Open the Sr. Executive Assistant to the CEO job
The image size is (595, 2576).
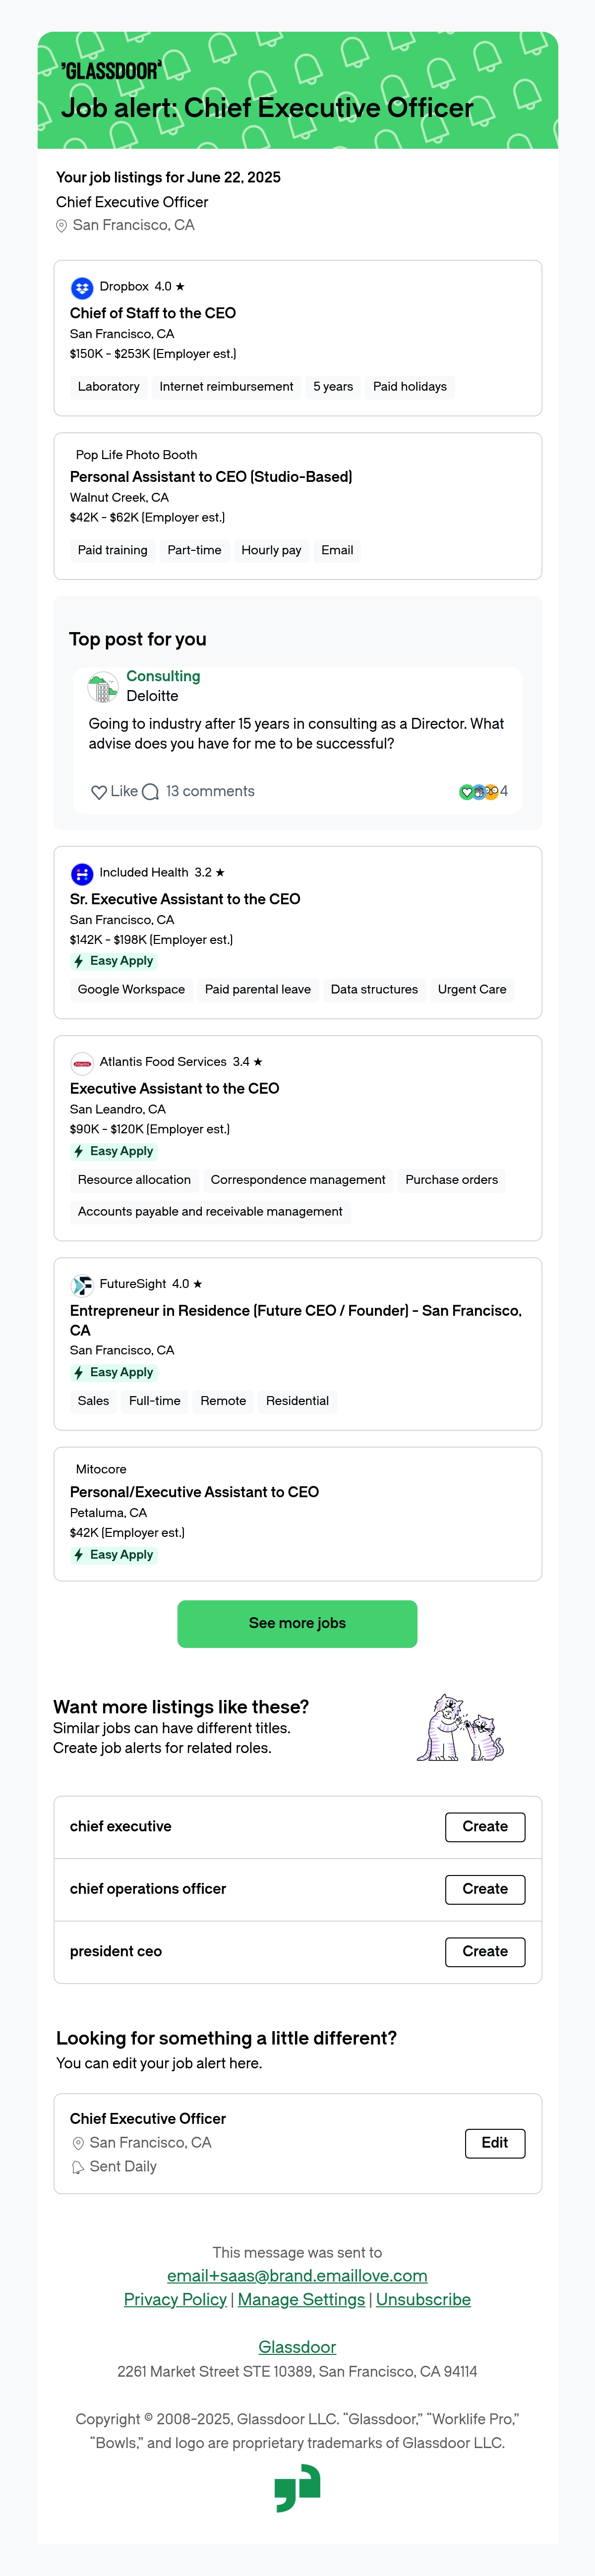185,899
